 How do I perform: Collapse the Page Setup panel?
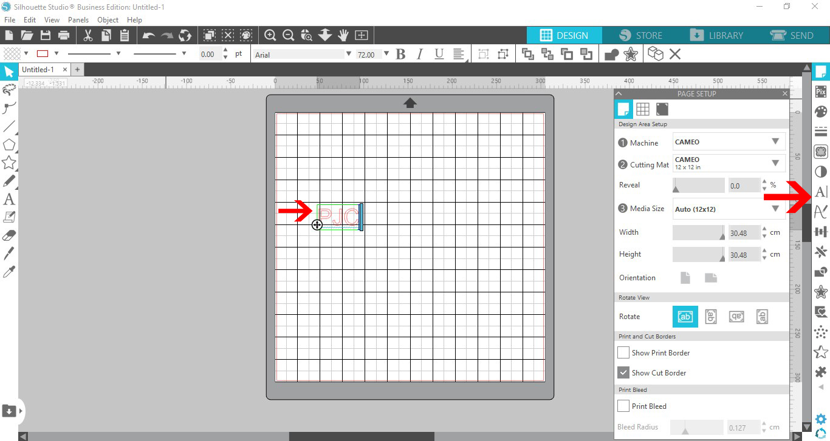coord(619,94)
